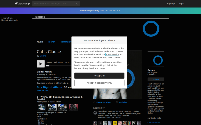201x125 pixels.
Task: Click the track progress slider handle
Action: 48,66
